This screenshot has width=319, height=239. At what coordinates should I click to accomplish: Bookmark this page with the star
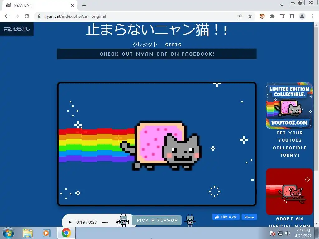tap(250, 16)
